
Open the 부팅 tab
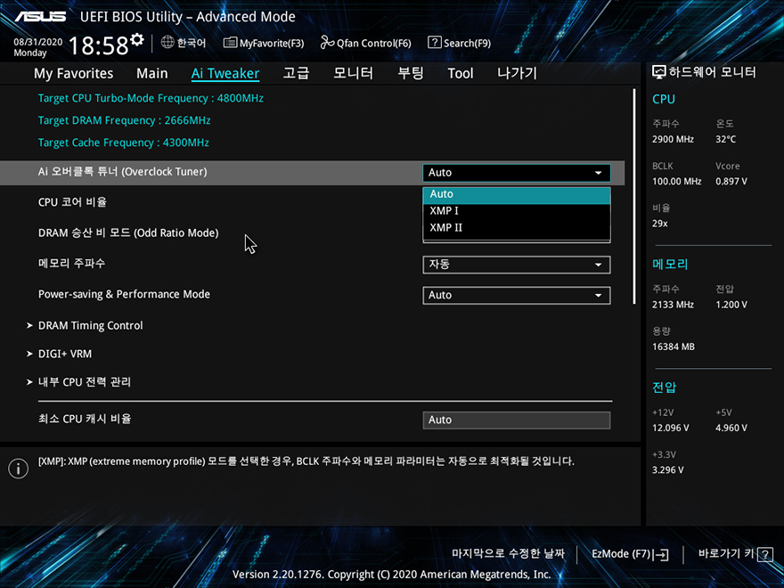tap(411, 73)
